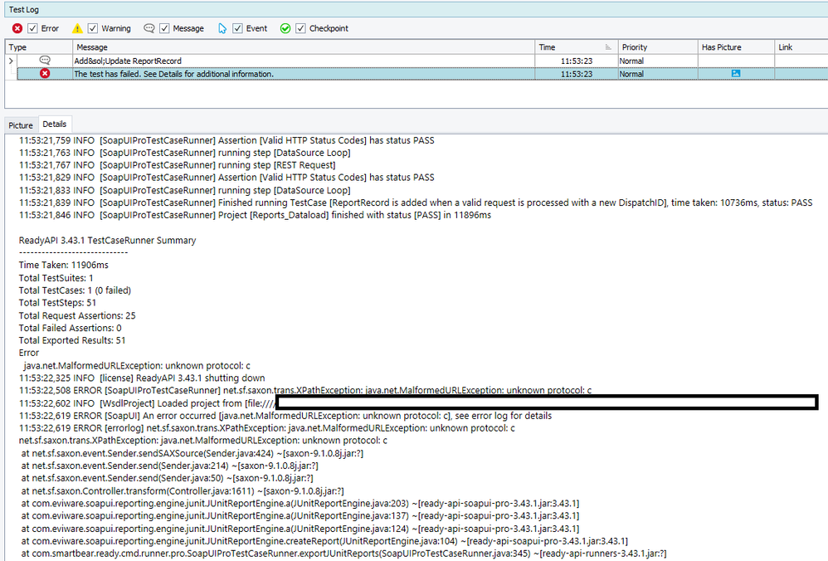The image size is (828, 561).
Task: Disable the Message filter checkbox
Action: tap(164, 28)
